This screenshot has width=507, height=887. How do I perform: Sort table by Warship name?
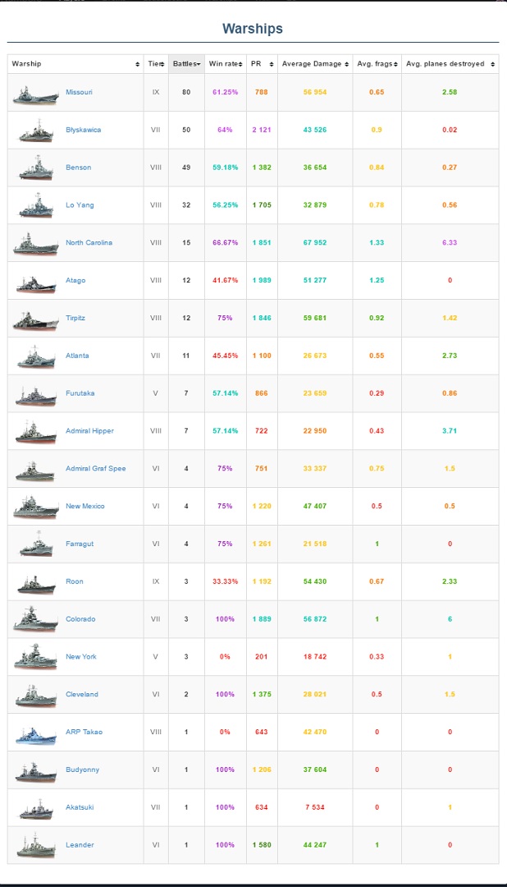[75, 64]
